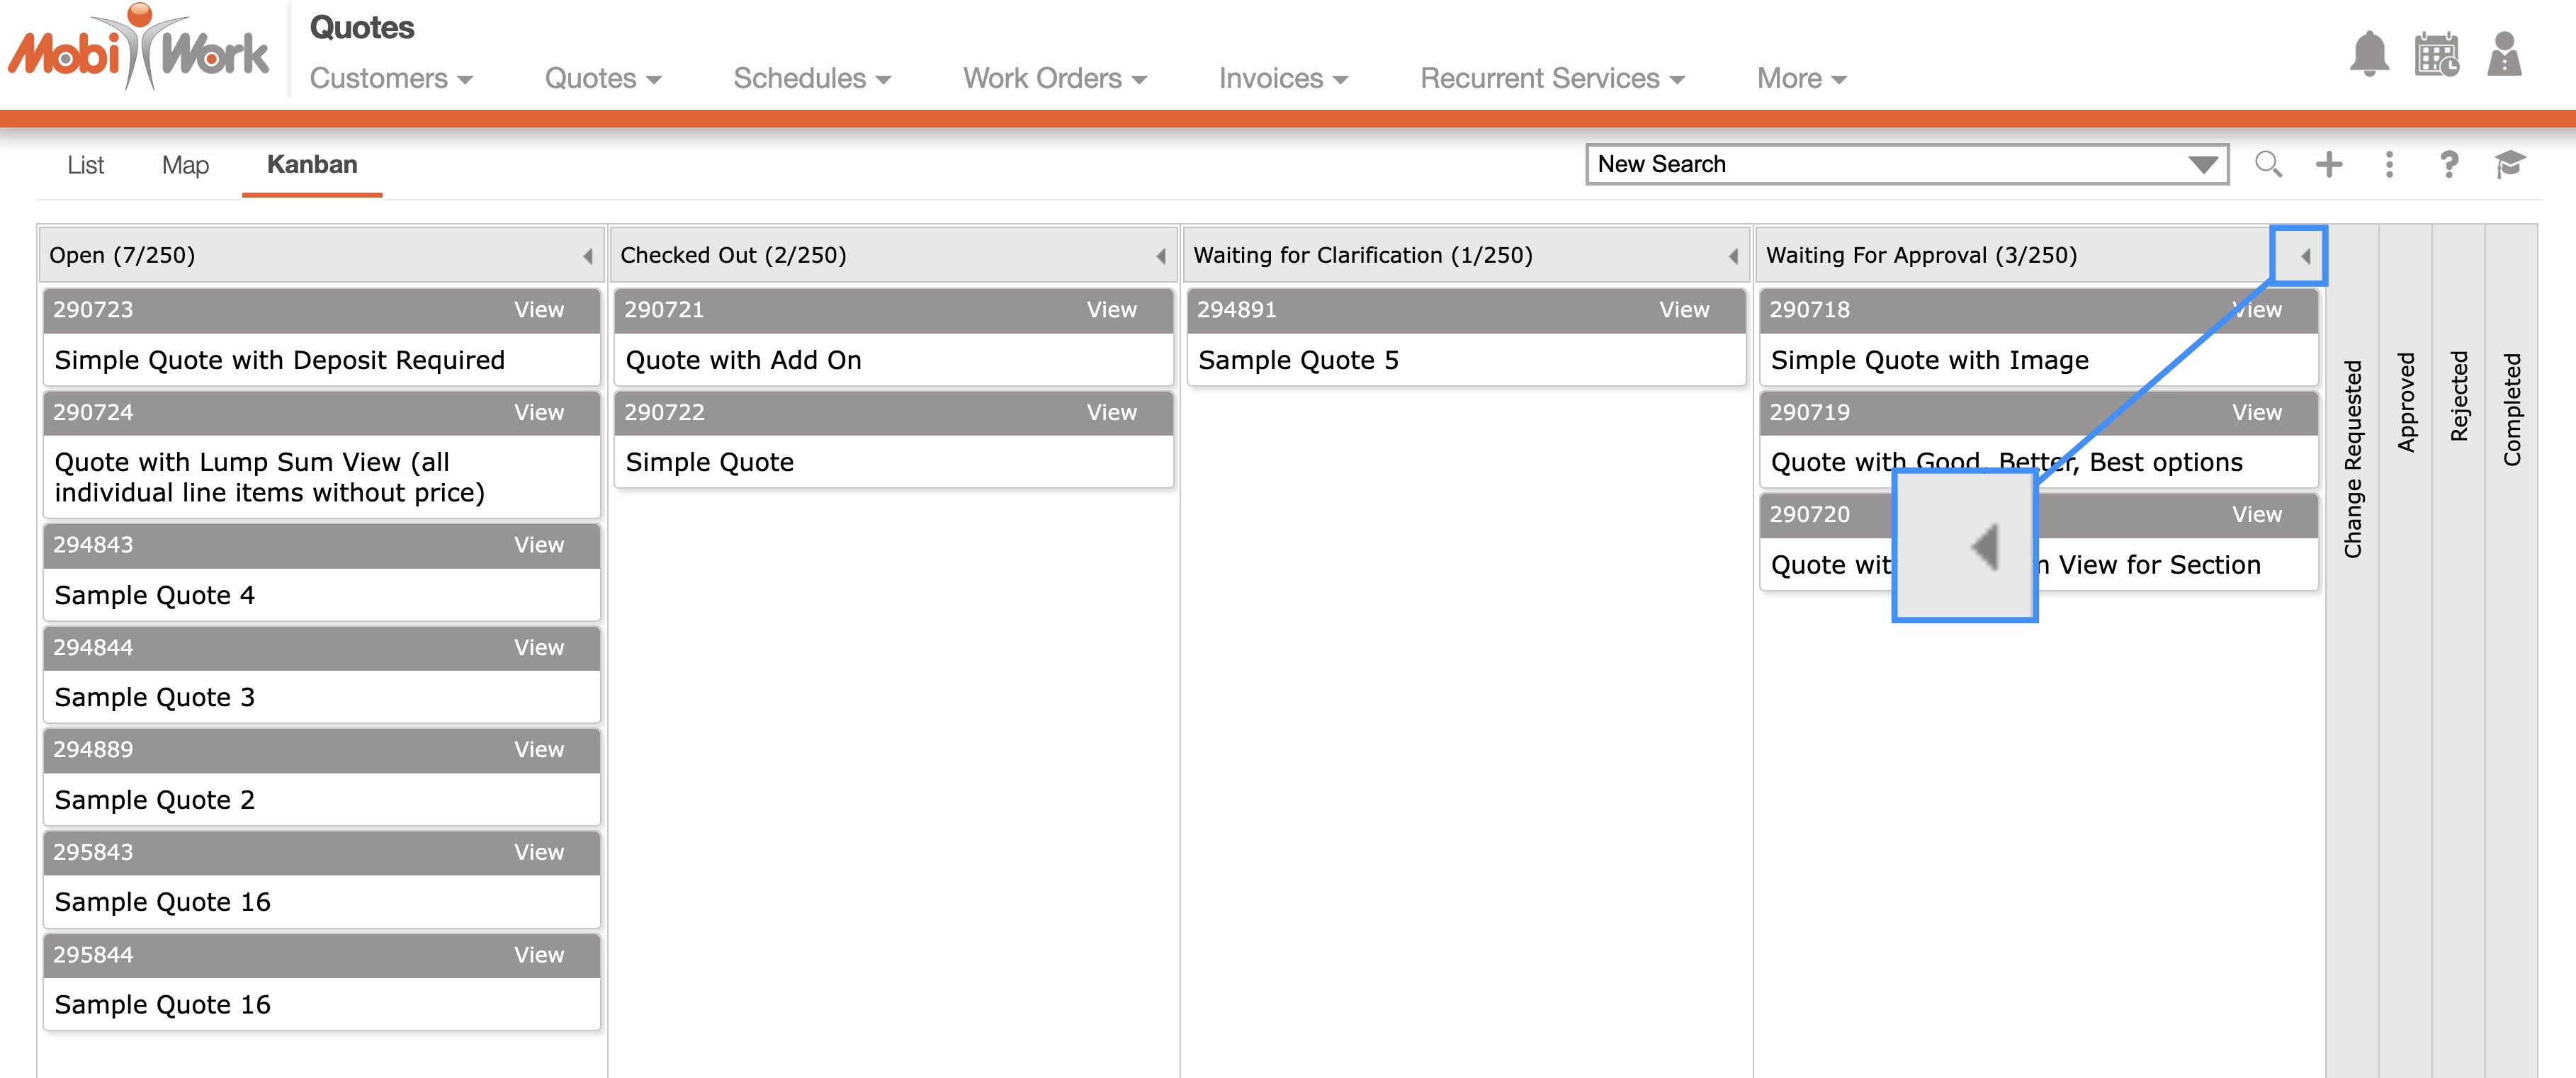The image size is (2576, 1078).
Task: Open the three-dot options menu
Action: [x=2389, y=164]
